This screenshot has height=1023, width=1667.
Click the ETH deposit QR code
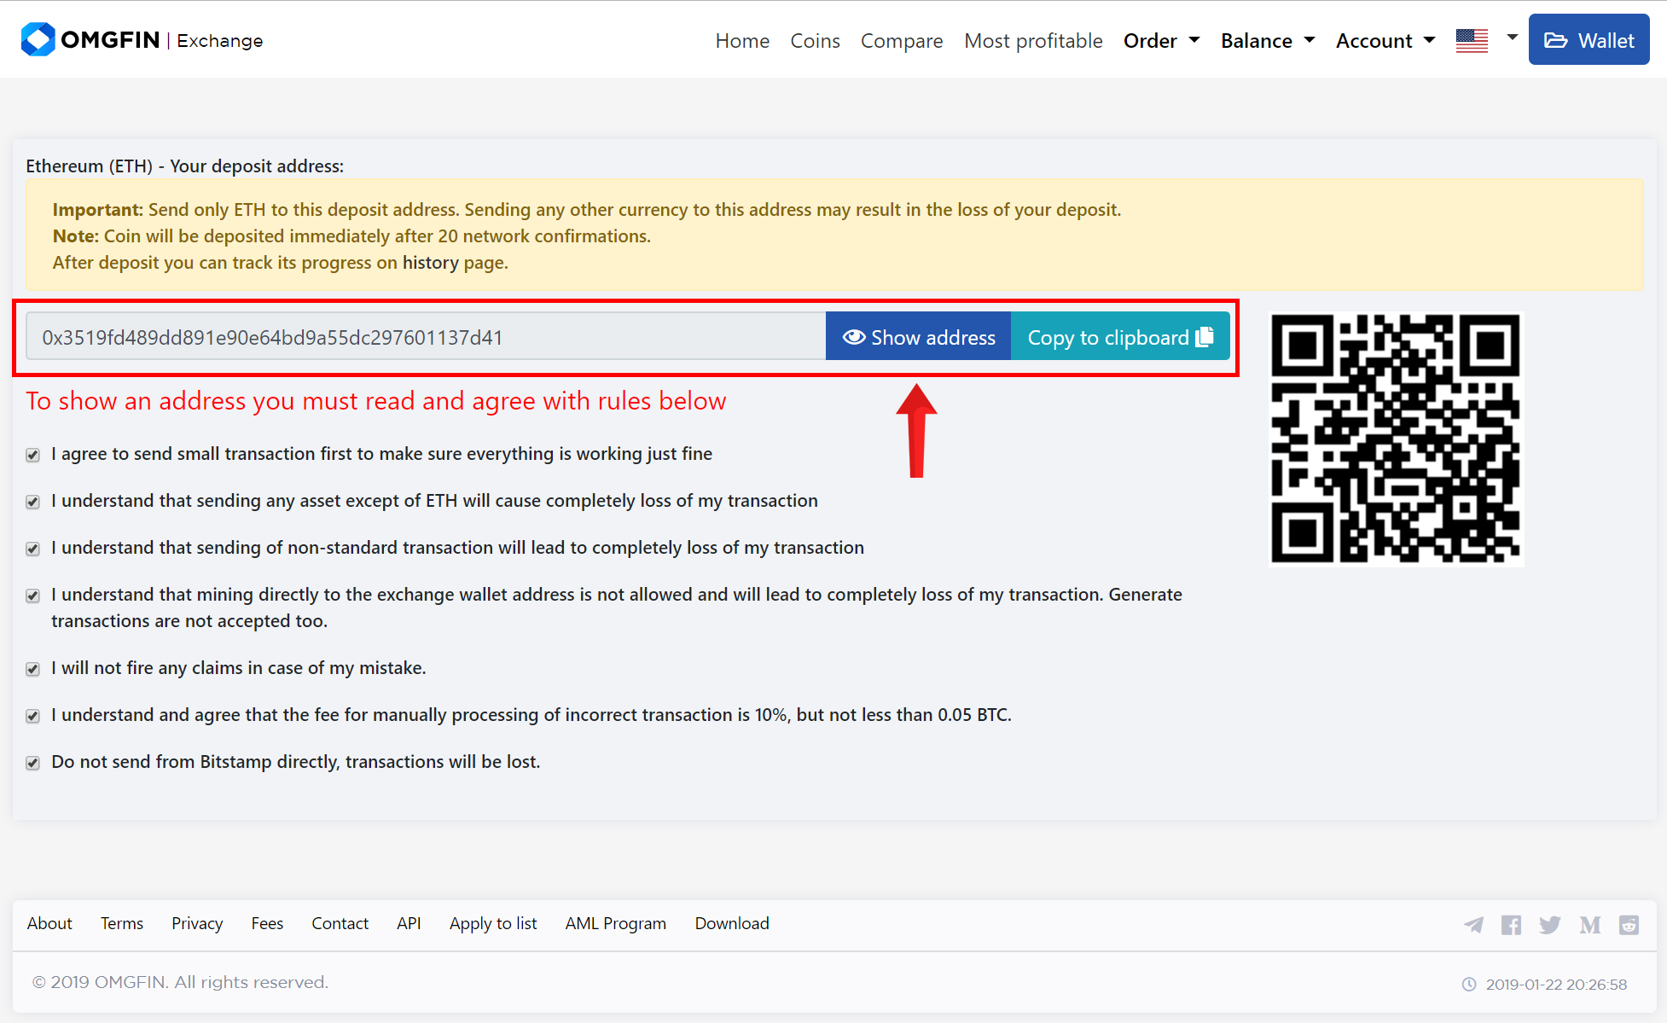pos(1396,439)
